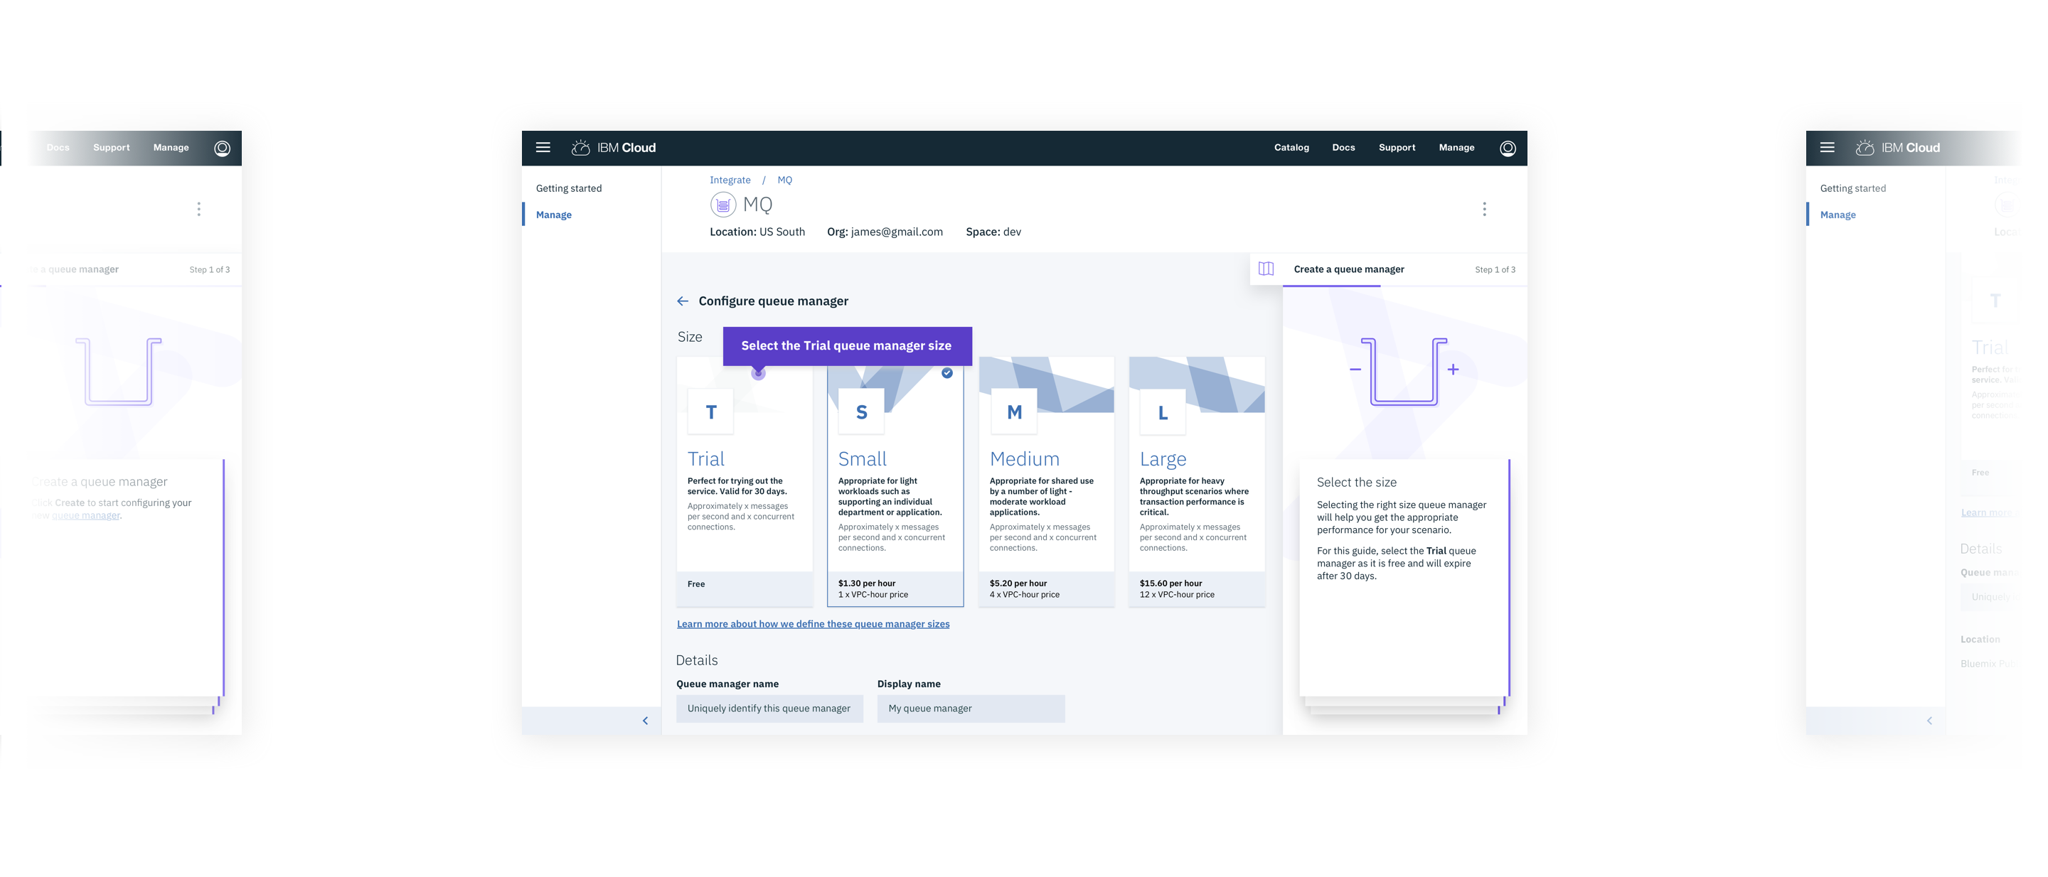
Task: Choose the Large size heading
Action: (1163, 459)
